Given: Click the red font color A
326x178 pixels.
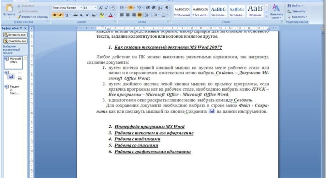Looking at the screenshot, I should (111, 15).
